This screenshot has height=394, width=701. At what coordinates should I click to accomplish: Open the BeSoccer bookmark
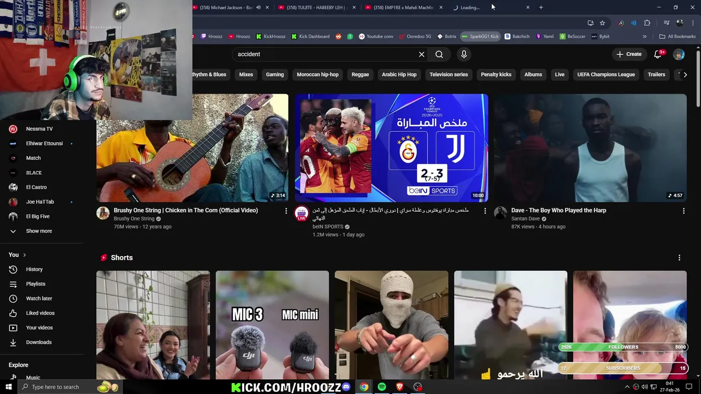click(x=572, y=37)
